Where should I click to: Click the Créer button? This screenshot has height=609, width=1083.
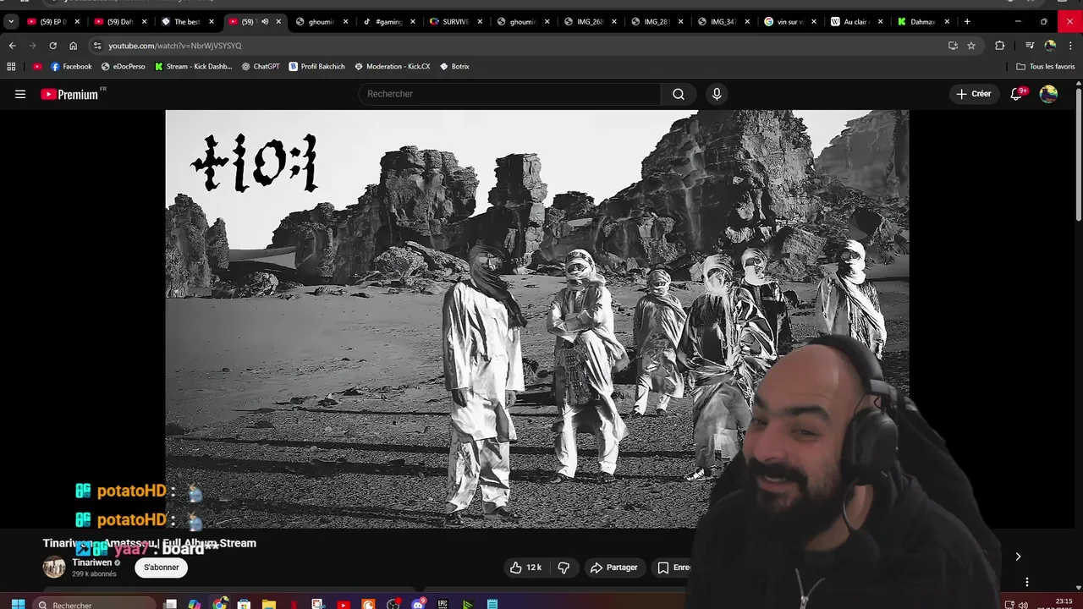pos(973,94)
